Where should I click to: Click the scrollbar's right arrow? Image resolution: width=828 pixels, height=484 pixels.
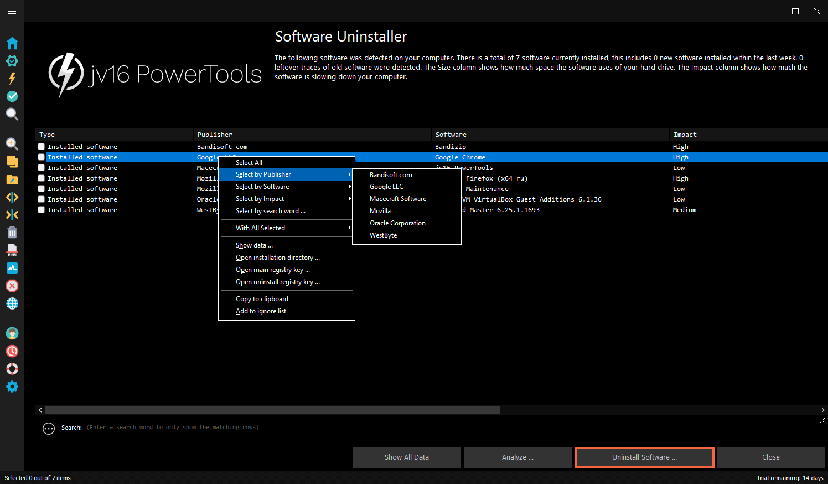coord(823,410)
